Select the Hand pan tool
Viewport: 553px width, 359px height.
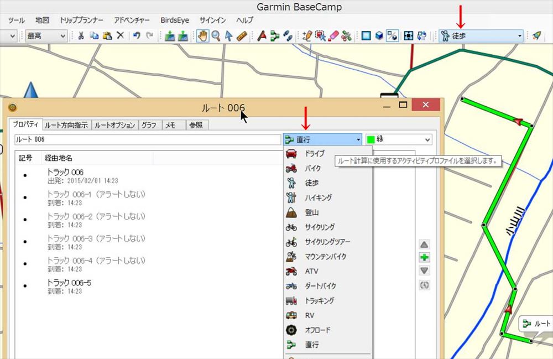(x=202, y=35)
